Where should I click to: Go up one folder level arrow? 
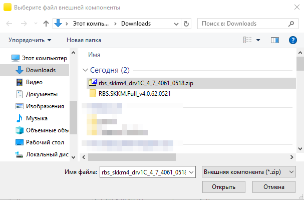(x=46, y=24)
